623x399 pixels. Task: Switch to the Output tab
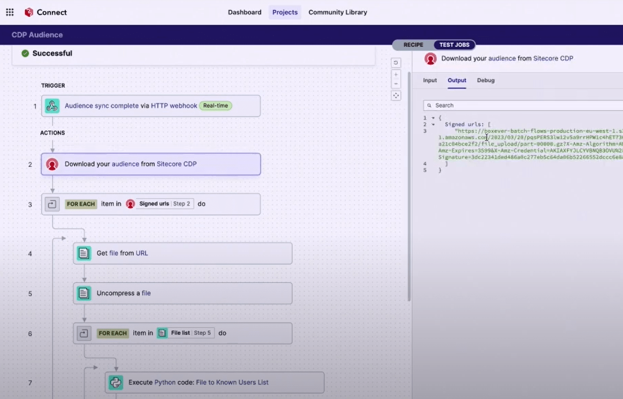click(457, 81)
